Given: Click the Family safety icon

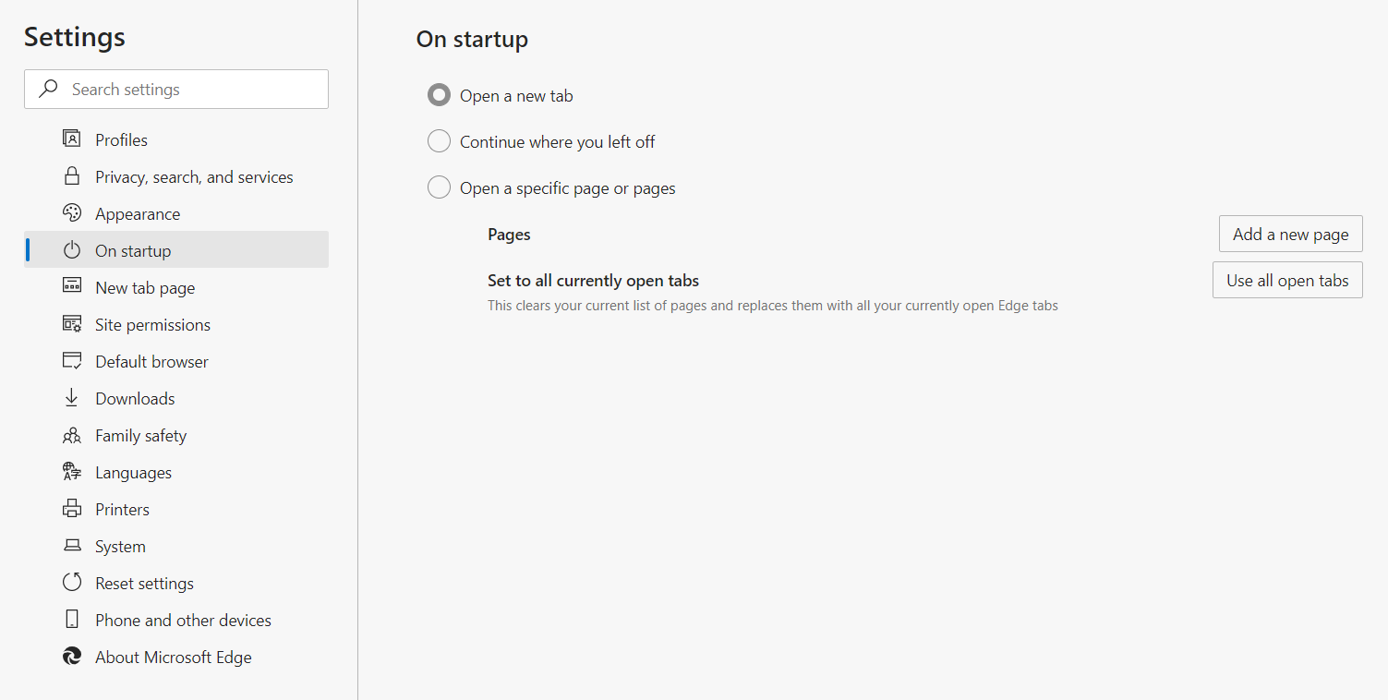Looking at the screenshot, I should (x=72, y=435).
